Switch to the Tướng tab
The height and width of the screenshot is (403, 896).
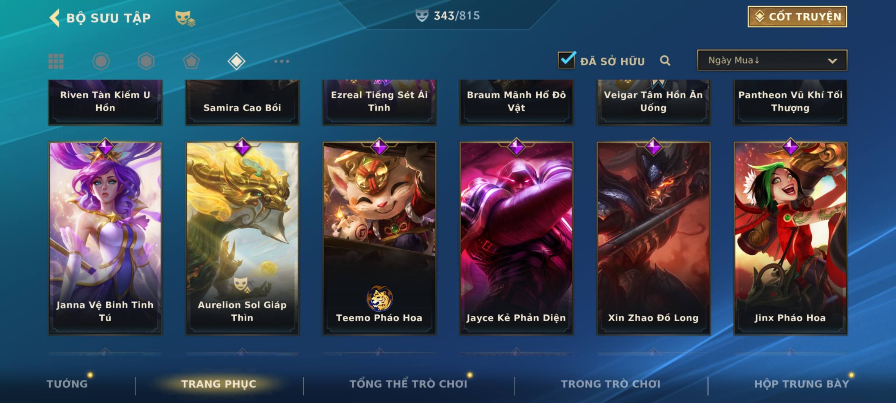click(x=68, y=384)
